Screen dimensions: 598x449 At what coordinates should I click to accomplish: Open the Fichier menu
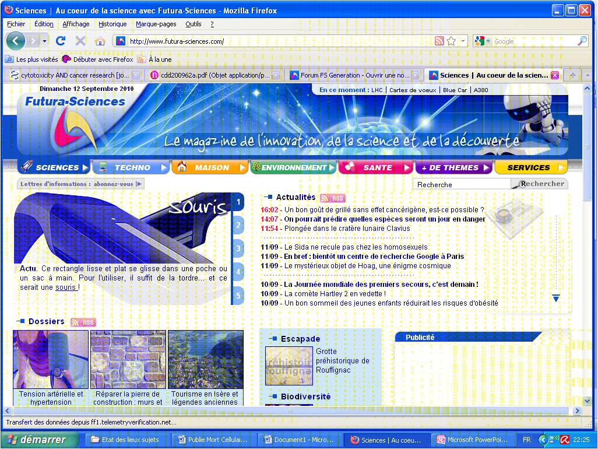[16, 24]
